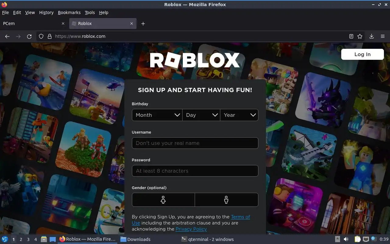Click the "Birthday" field label
Viewport: 390px width, 244px height.
click(140, 104)
